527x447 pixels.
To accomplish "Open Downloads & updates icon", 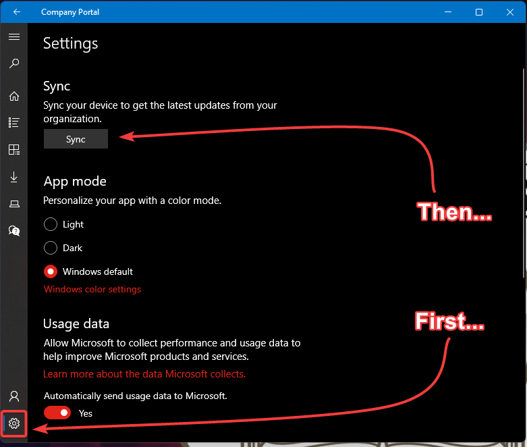I will click(14, 177).
